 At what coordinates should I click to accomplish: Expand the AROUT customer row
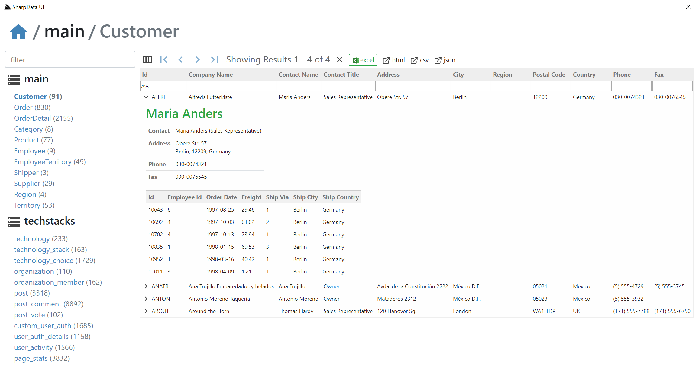coord(146,311)
